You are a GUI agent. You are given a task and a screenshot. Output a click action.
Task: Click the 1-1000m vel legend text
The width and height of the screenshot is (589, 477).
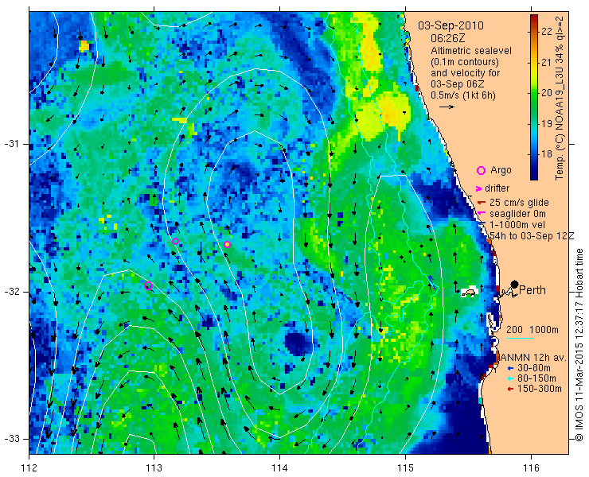coord(517,225)
